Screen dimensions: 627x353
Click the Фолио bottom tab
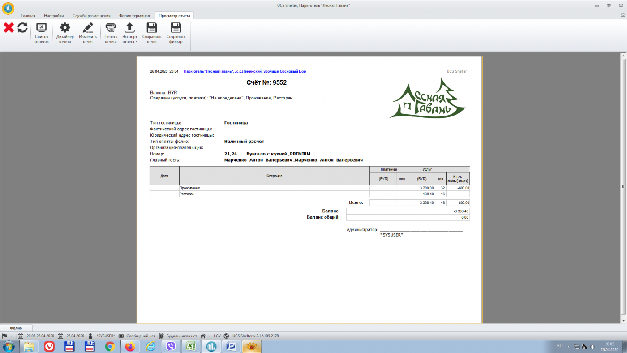click(16, 328)
